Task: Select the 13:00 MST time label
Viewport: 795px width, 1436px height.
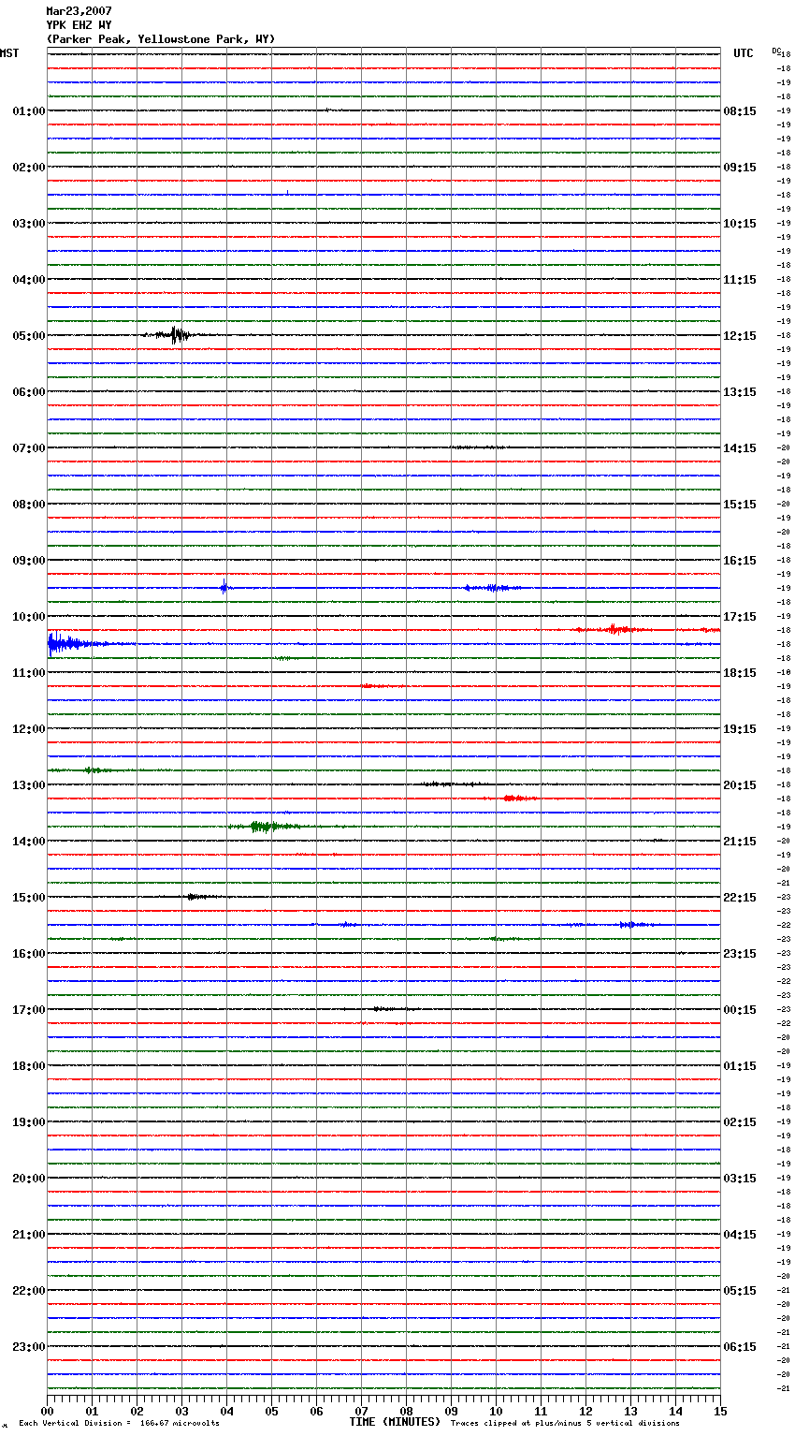Action: (x=29, y=785)
